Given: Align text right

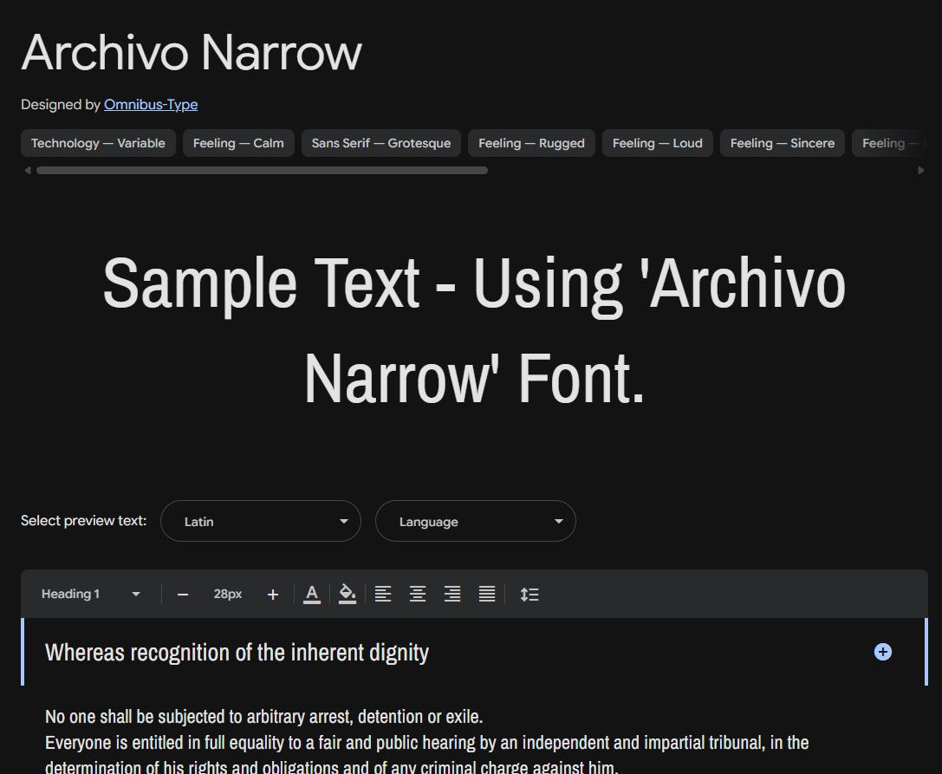Looking at the screenshot, I should tap(452, 595).
